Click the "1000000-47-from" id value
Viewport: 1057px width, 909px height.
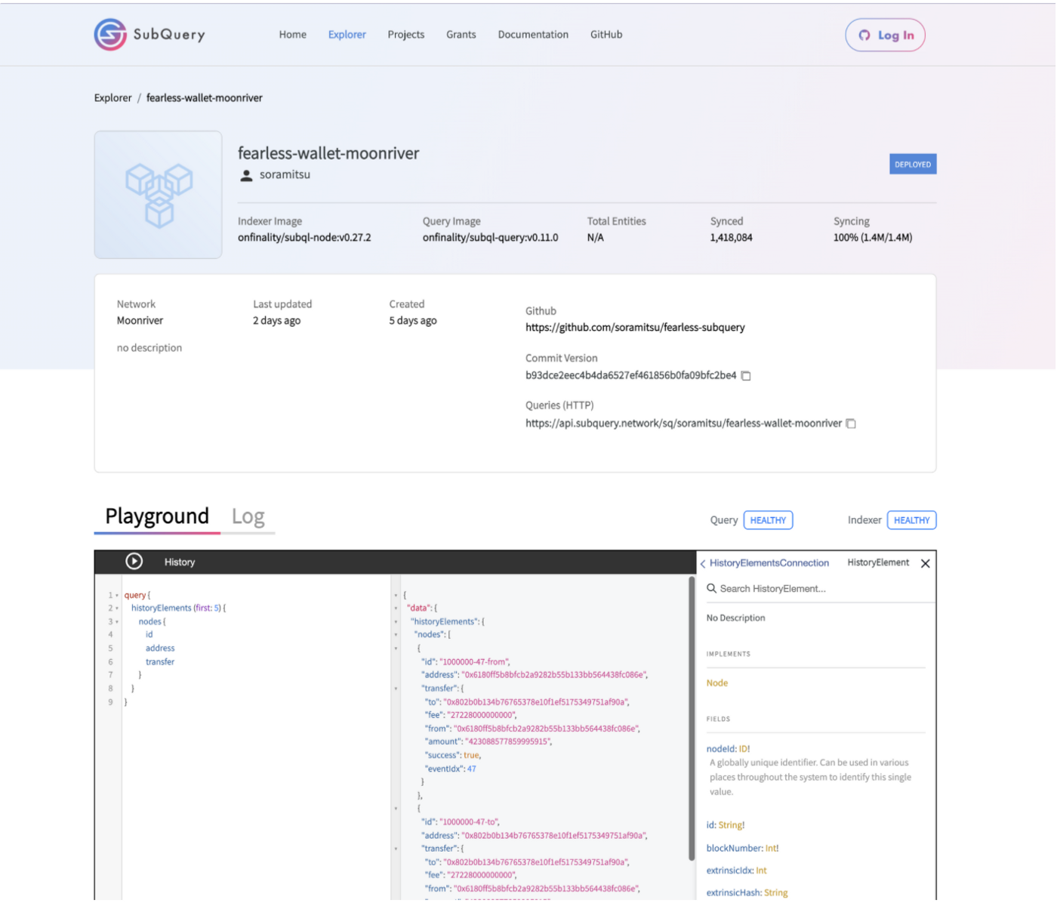pyautogui.click(x=473, y=662)
